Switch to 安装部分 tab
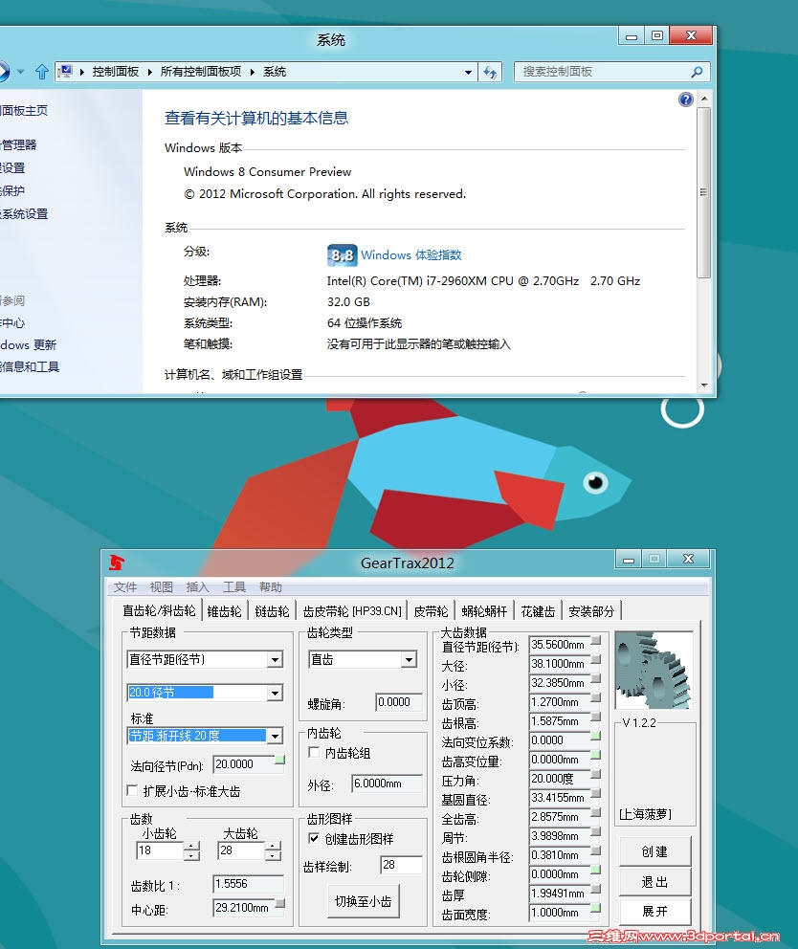Image resolution: width=798 pixels, height=949 pixels. 591,611
